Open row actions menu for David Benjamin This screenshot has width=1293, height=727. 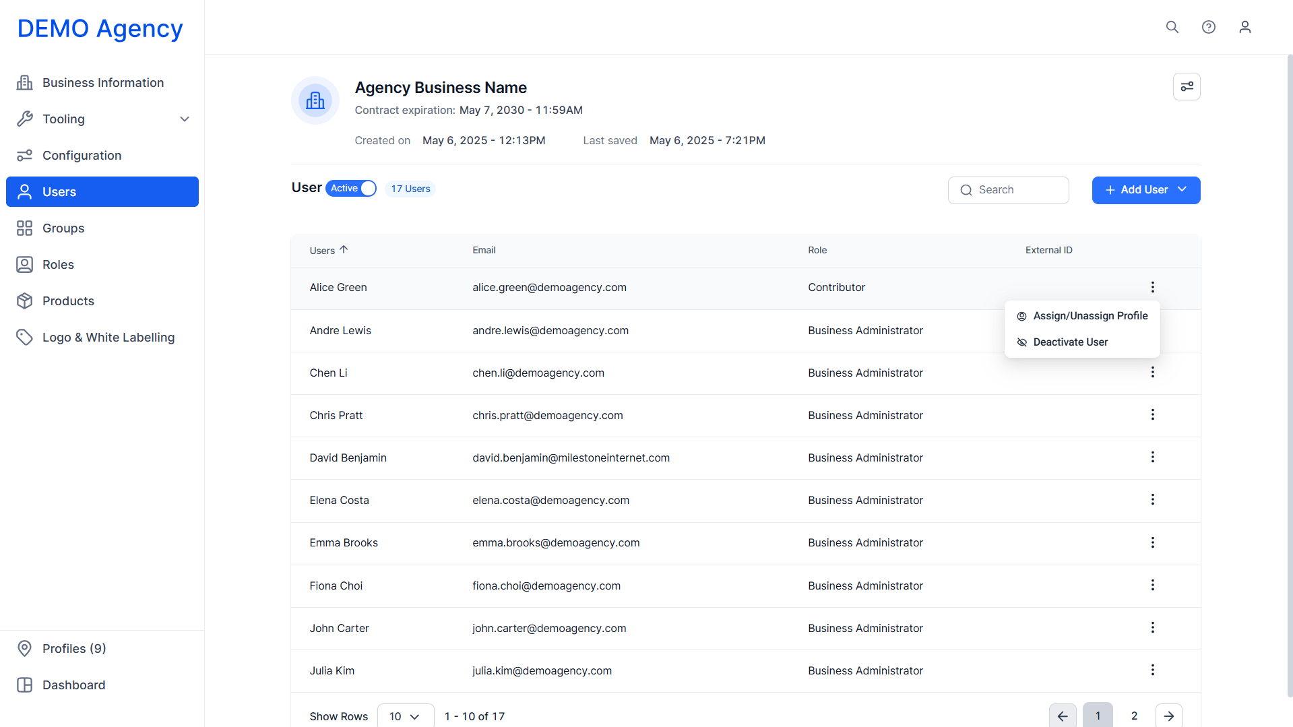click(x=1153, y=457)
